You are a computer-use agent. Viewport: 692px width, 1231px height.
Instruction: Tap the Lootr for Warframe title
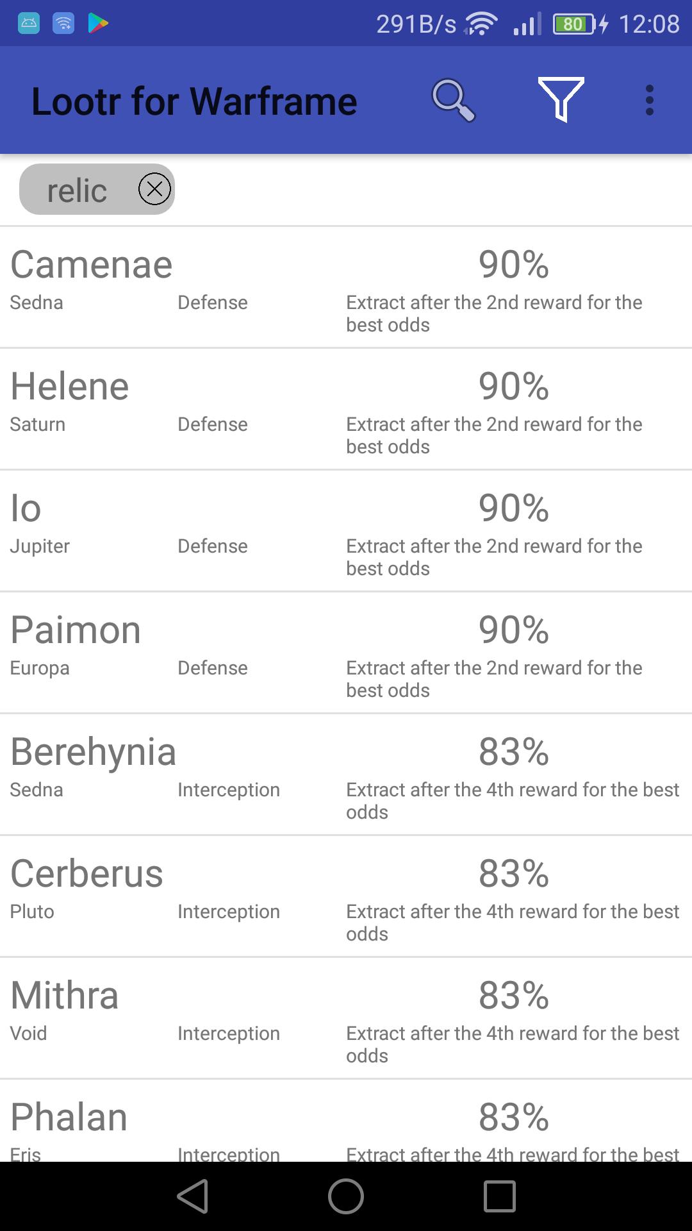pos(194,101)
